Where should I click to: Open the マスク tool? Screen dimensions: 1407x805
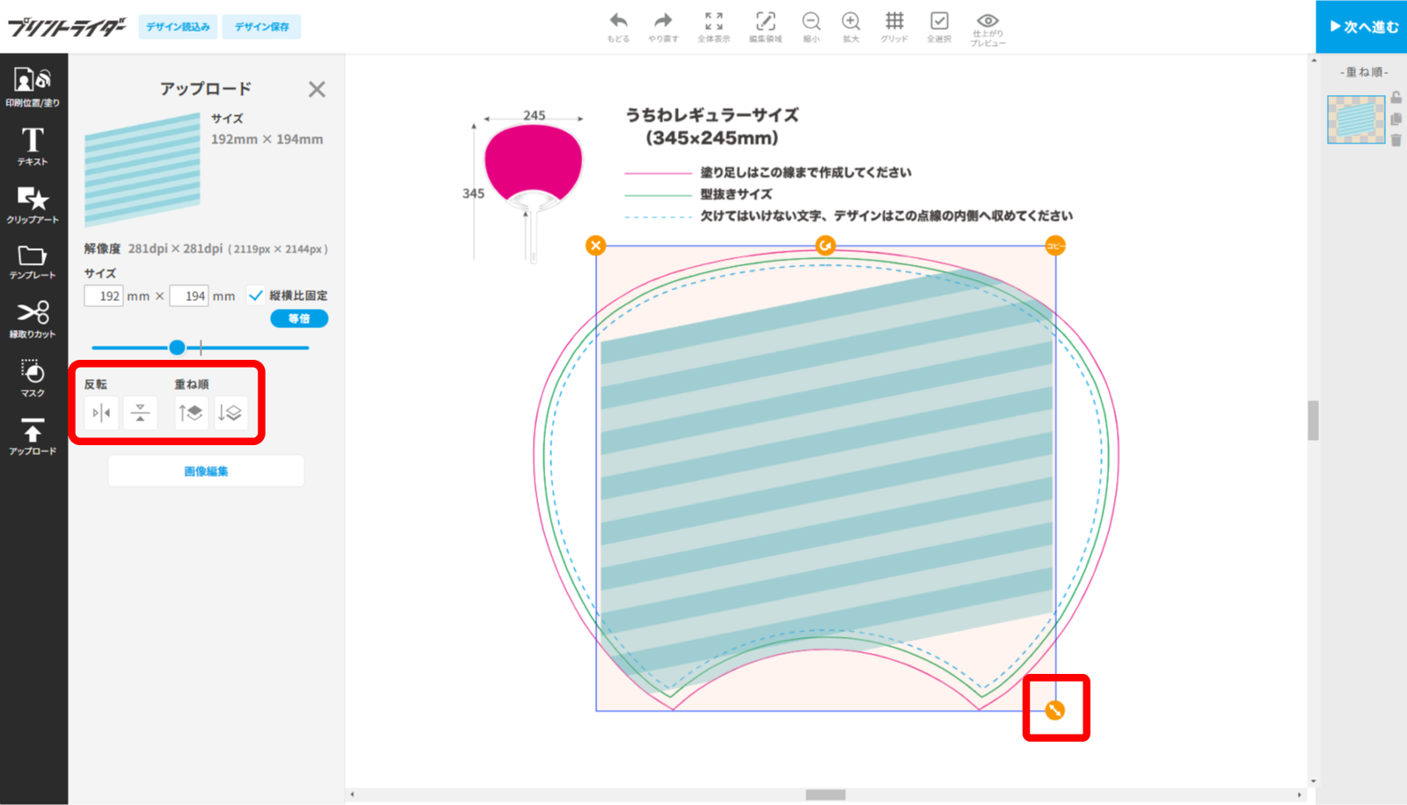pyautogui.click(x=33, y=378)
